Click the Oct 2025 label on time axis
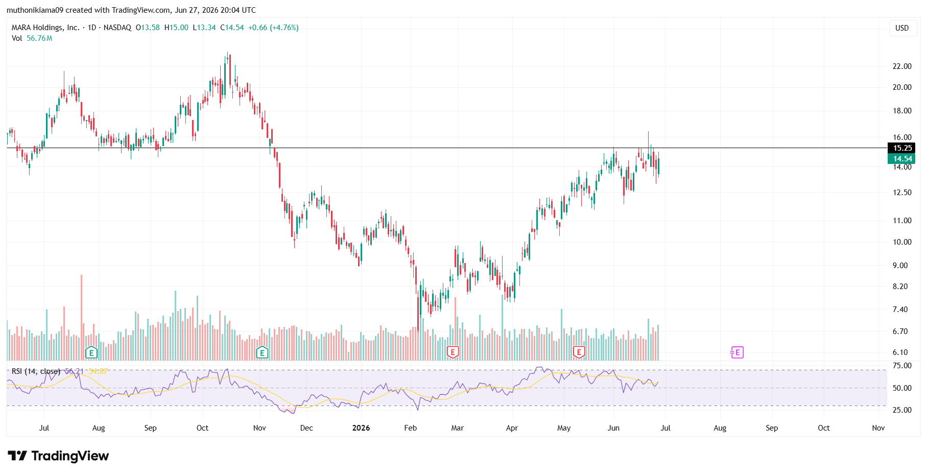Screen dimensions: 927x475 click(x=202, y=428)
